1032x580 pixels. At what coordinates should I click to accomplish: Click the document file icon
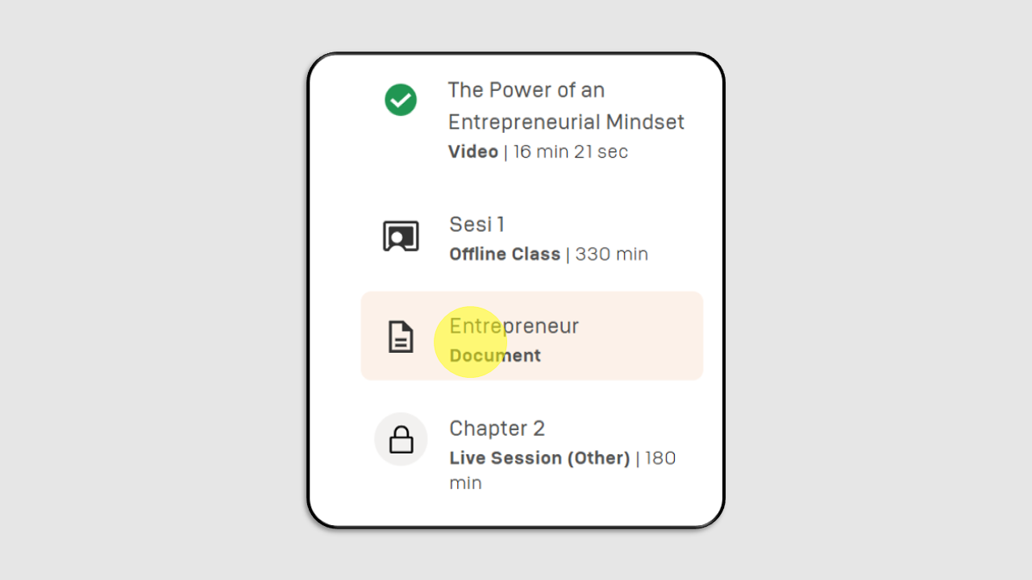[401, 337]
